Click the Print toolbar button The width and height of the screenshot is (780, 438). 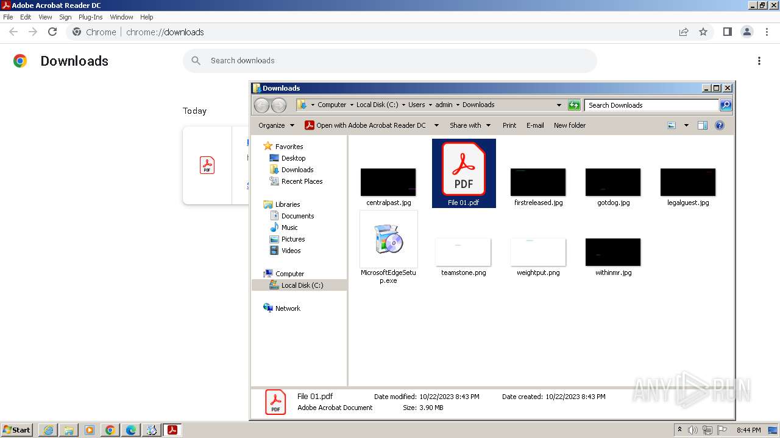click(x=509, y=125)
